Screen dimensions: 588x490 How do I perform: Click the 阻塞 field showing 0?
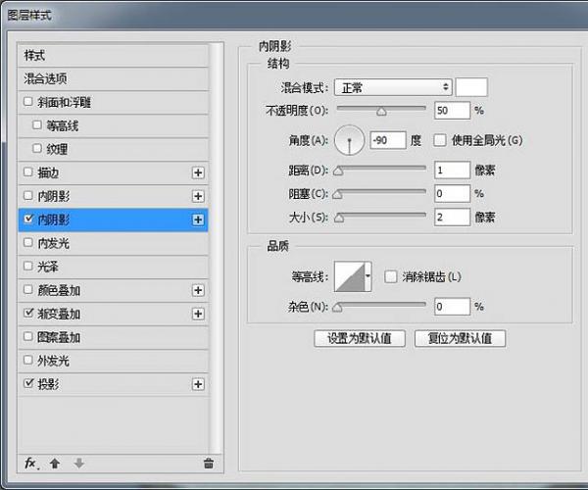tap(452, 194)
